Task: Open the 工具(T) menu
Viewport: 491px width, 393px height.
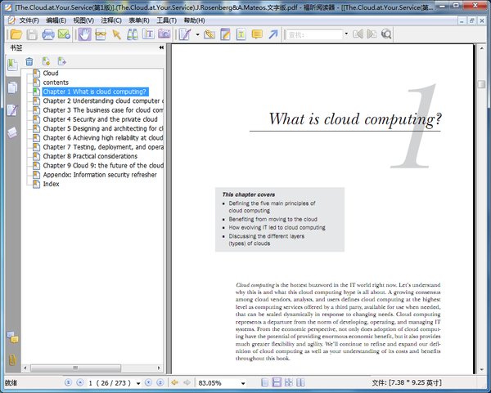Action: (x=166, y=20)
